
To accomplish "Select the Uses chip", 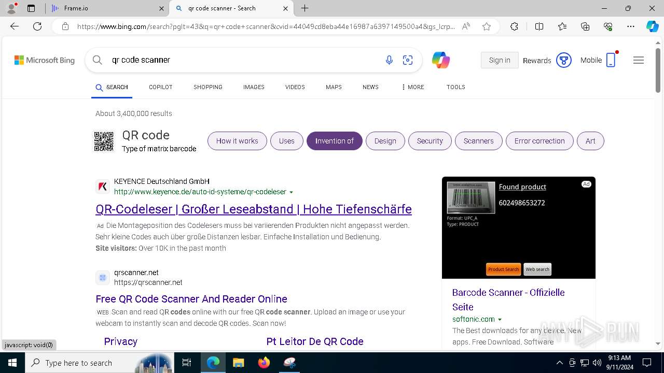I will pyautogui.click(x=287, y=141).
